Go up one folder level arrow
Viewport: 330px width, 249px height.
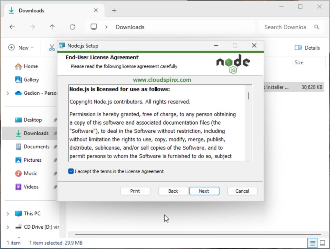[x=52, y=27]
